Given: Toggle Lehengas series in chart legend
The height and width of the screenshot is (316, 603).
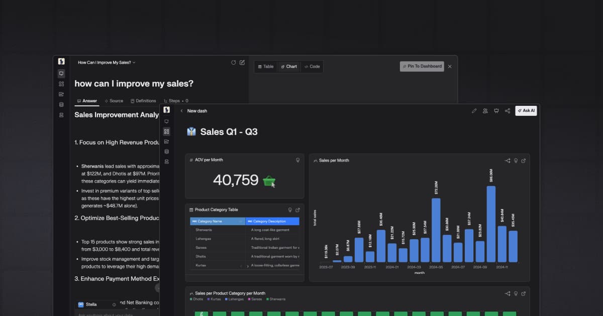Looking at the screenshot, I should (x=234, y=299).
